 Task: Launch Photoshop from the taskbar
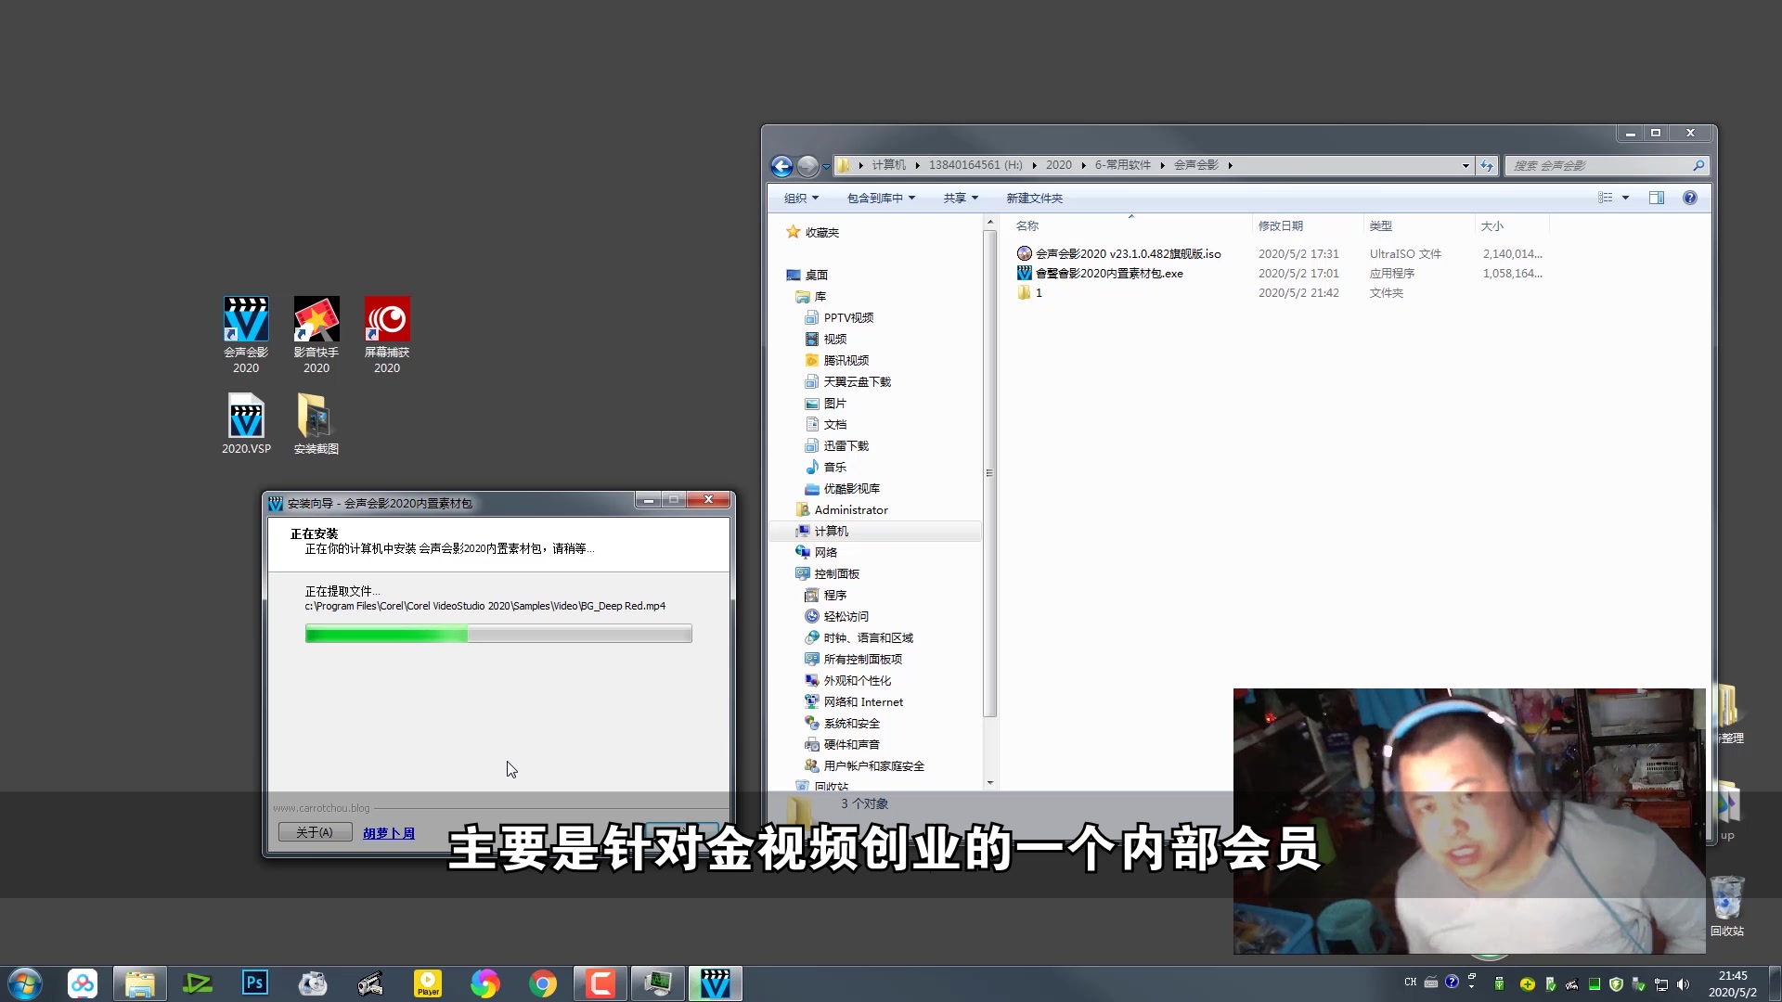pos(254,983)
